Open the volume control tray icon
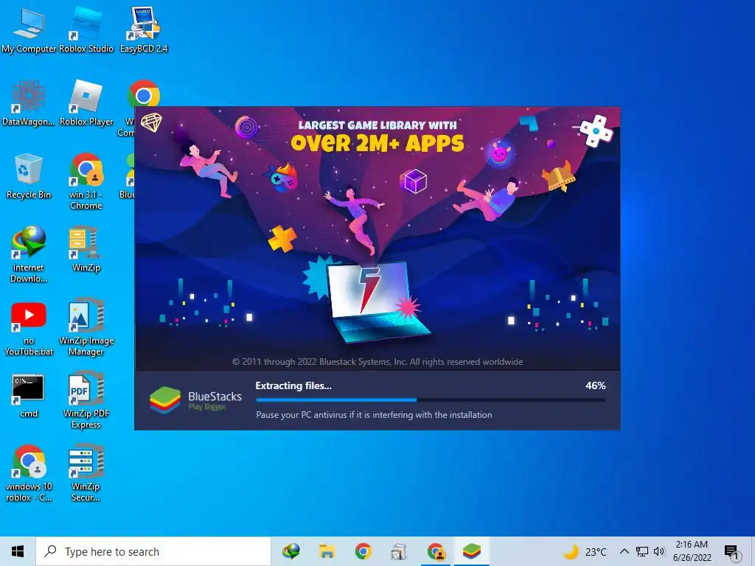The height and width of the screenshot is (566, 755). point(659,551)
